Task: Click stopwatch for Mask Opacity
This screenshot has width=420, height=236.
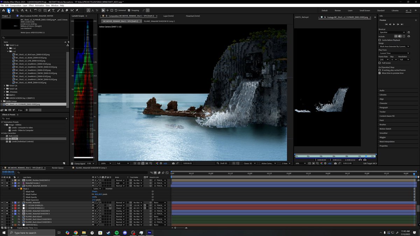Action: coord(24,197)
